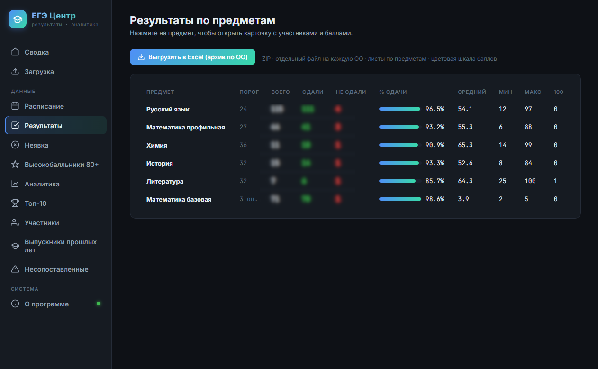Click average 65.3 in Химия row
Image resolution: width=598 pixels, height=369 pixels.
(x=465, y=145)
